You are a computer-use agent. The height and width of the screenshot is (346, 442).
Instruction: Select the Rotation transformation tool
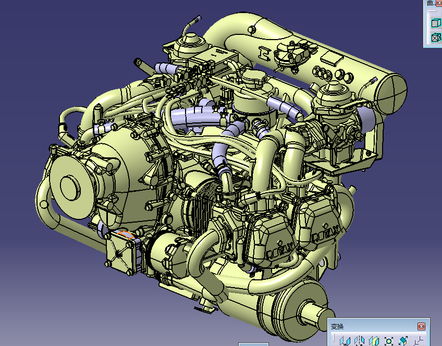click(x=359, y=340)
